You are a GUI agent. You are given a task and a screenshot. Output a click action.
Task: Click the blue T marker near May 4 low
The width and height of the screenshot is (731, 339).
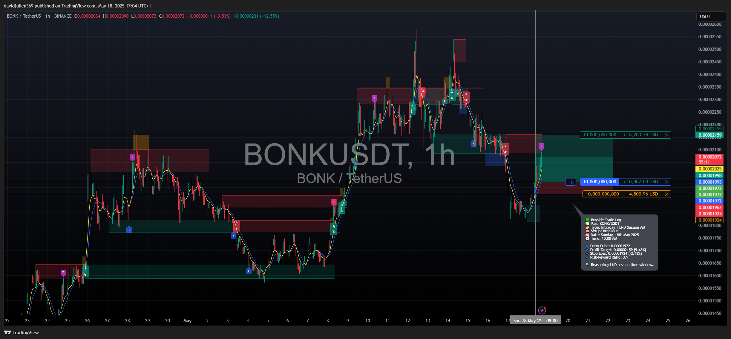point(249,271)
